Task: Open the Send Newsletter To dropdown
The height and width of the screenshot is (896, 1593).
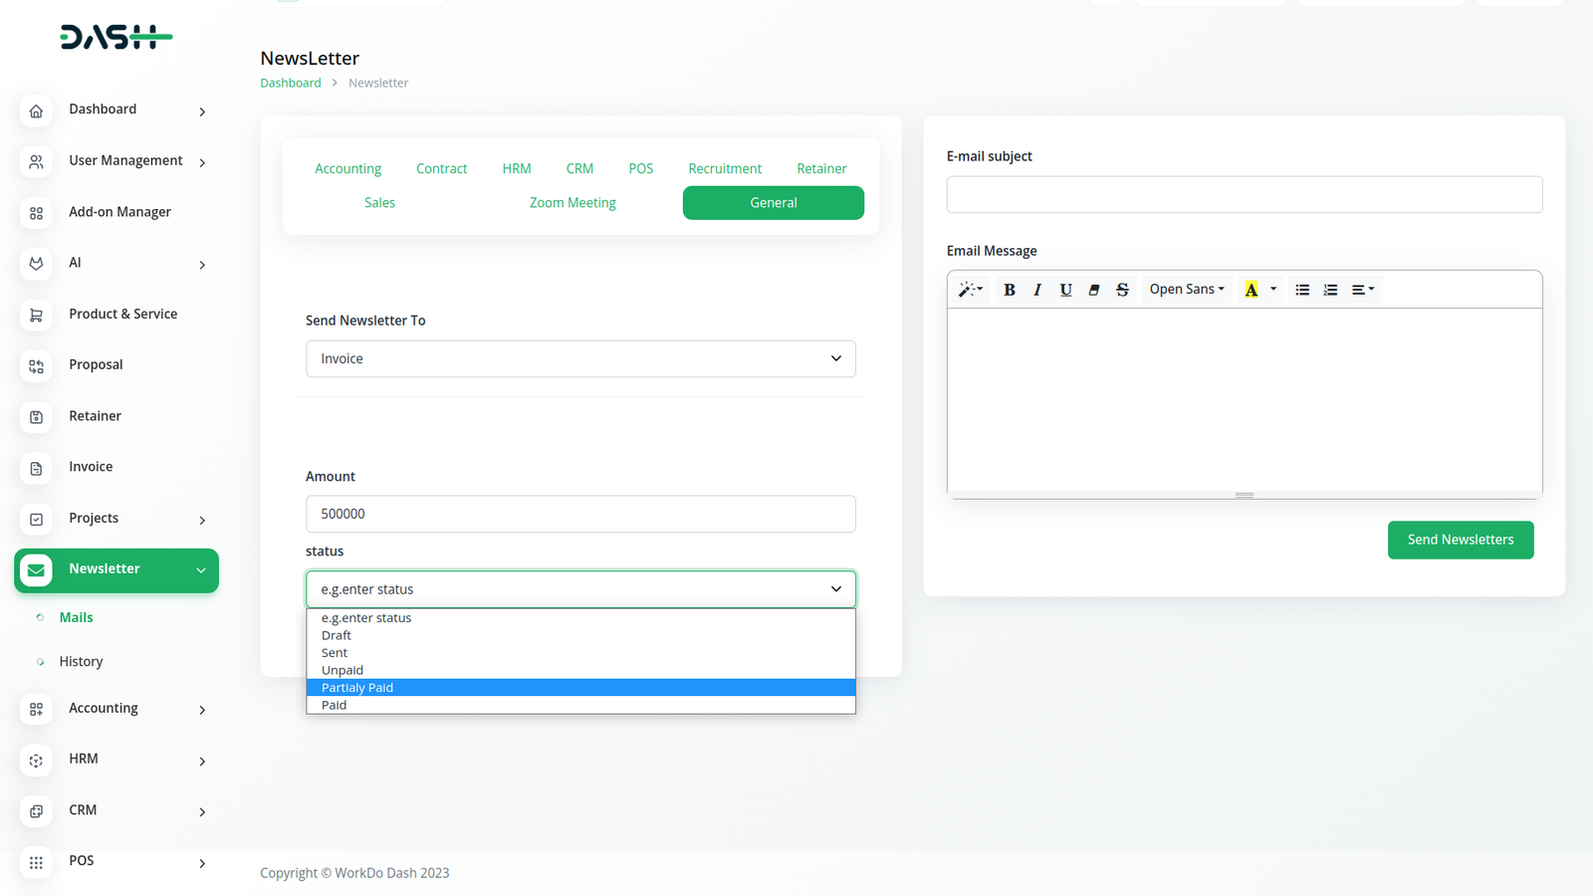Action: click(580, 358)
